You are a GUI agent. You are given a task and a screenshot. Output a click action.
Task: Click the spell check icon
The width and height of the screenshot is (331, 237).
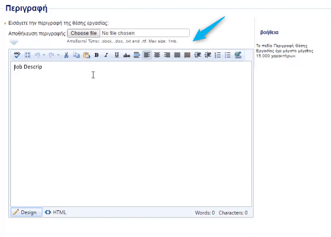tap(17, 55)
